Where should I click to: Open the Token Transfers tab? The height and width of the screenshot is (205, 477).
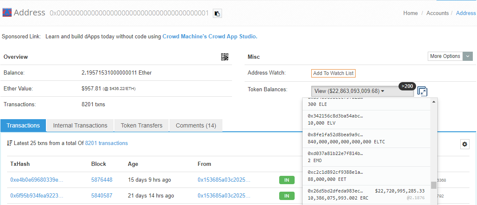(141, 125)
